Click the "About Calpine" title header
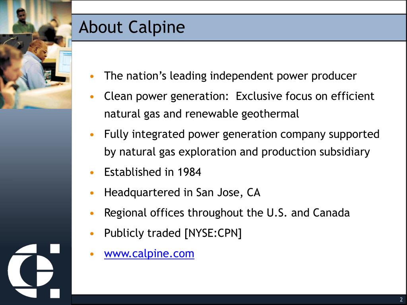The height and width of the screenshot is (305, 407). 132,27
